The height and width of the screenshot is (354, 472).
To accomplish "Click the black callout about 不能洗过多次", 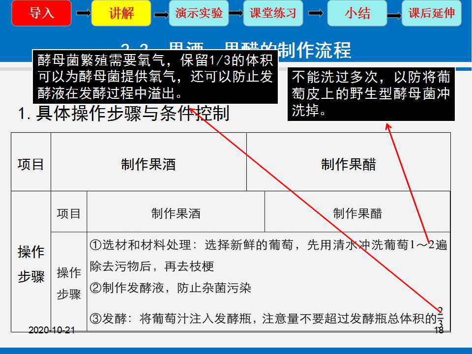I will pos(371,94).
